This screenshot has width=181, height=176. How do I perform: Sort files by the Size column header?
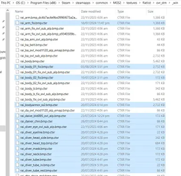[150, 11]
